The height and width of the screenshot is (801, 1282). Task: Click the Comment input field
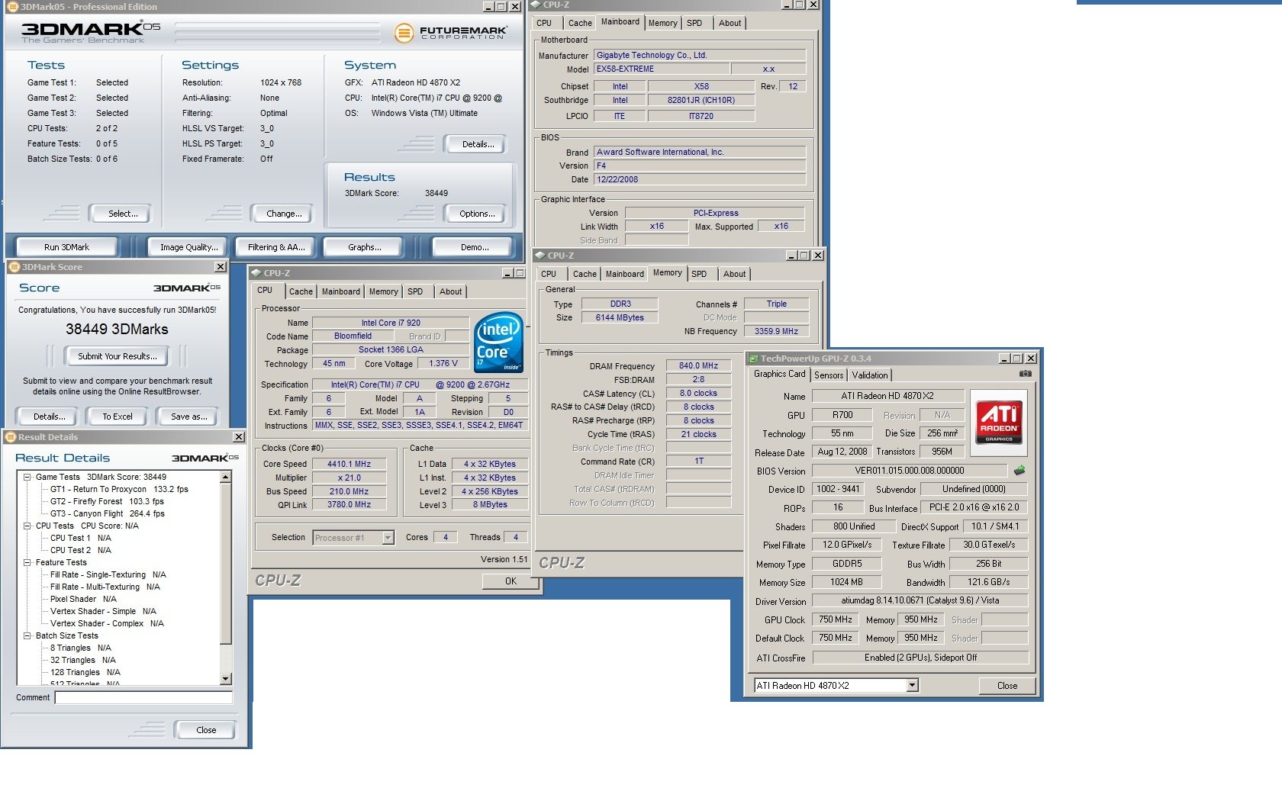[x=143, y=697]
